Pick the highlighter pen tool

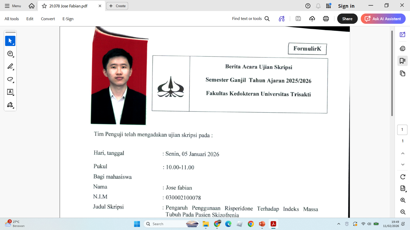pos(10,66)
